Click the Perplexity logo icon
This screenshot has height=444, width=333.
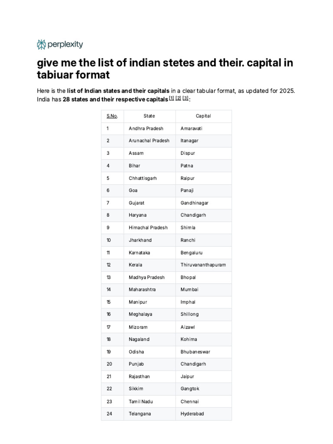click(41, 45)
